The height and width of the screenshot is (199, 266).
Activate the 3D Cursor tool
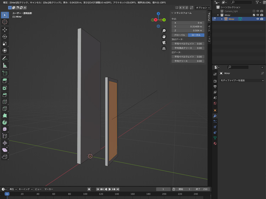[x=5, y=22]
